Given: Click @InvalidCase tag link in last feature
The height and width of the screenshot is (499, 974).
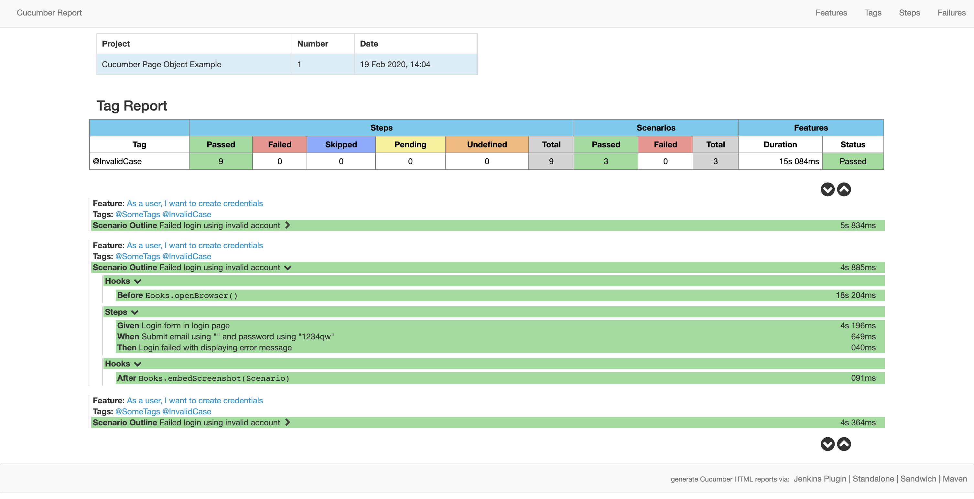Looking at the screenshot, I should pos(186,411).
